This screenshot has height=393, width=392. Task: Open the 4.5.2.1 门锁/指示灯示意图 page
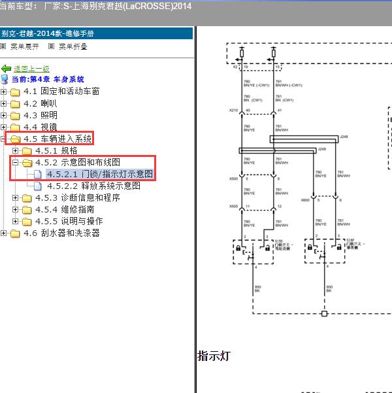[100, 174]
